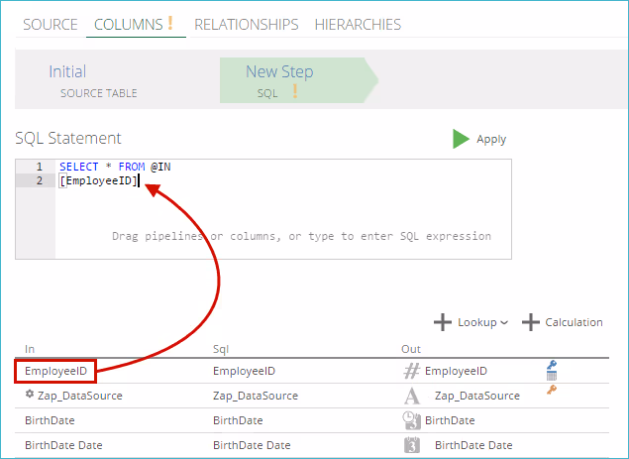
Task: Click the calendar icon for BirthDate Date
Action: point(412,445)
